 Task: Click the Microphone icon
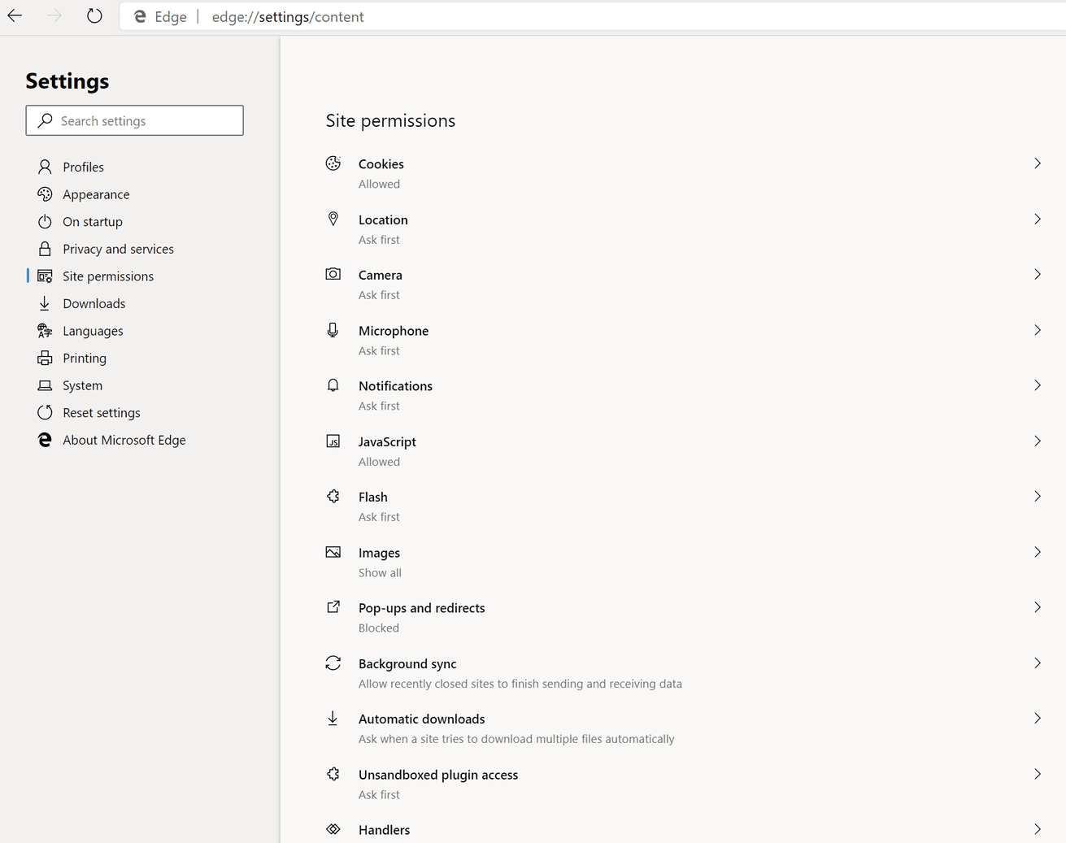[x=333, y=330]
